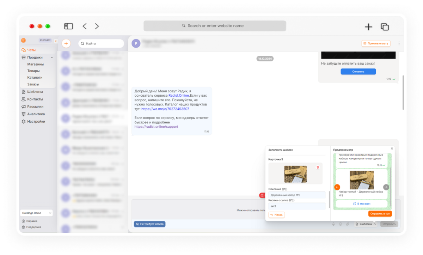
Task: Open 'Аналитика' in the left menu
Action: pos(36,114)
